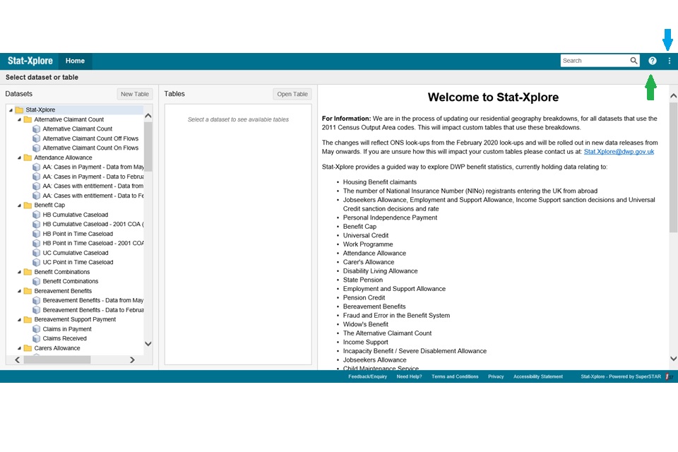Click the Carers Allowance folder icon
The width and height of the screenshot is (678, 452).
pyautogui.click(x=28, y=347)
